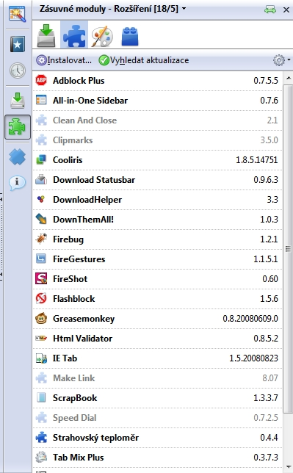Click the IE Tab icon
Image resolution: width=293 pixels, height=473 pixels.
[41, 358]
